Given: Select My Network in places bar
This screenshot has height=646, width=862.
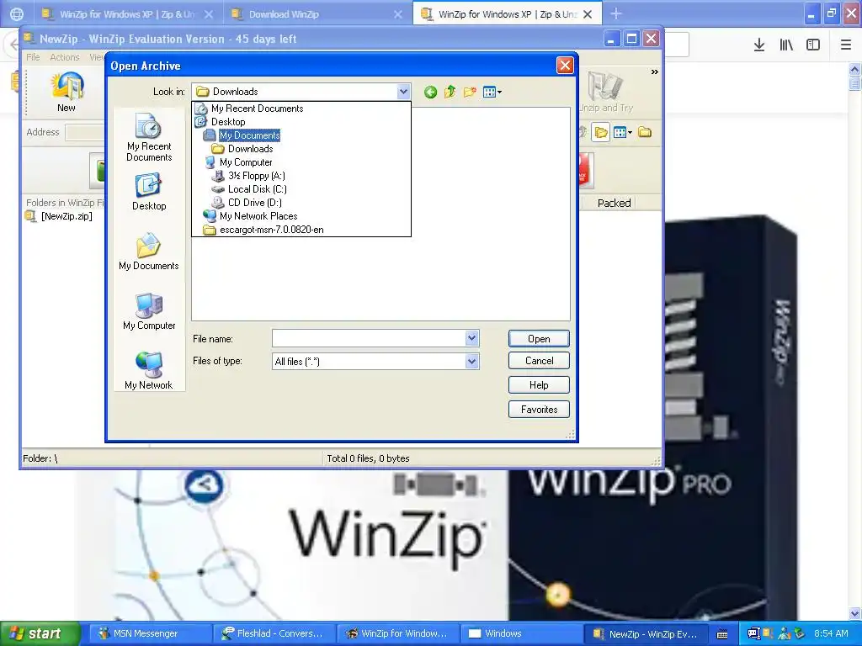Looking at the screenshot, I should coord(149,371).
